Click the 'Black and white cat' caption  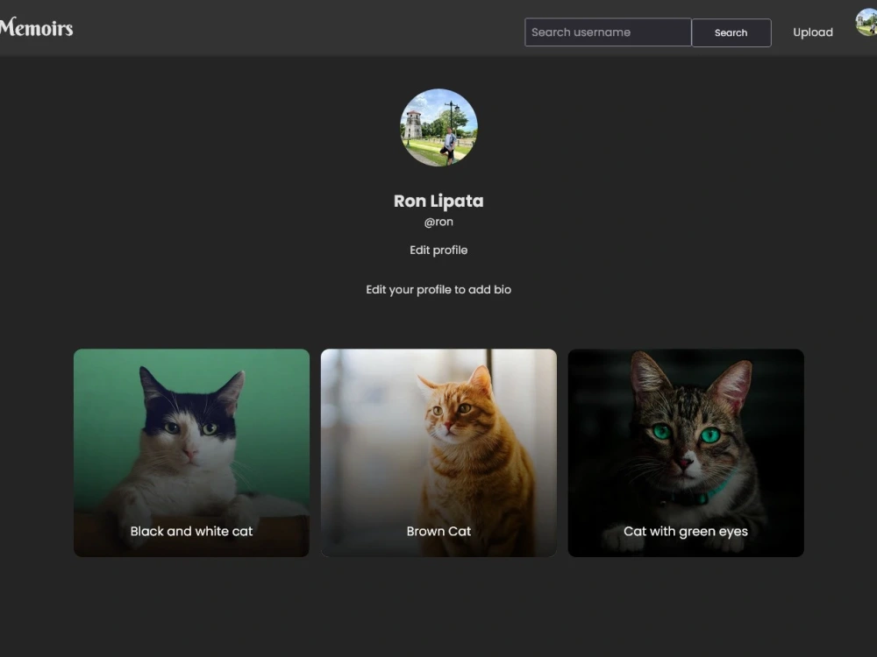[191, 532]
